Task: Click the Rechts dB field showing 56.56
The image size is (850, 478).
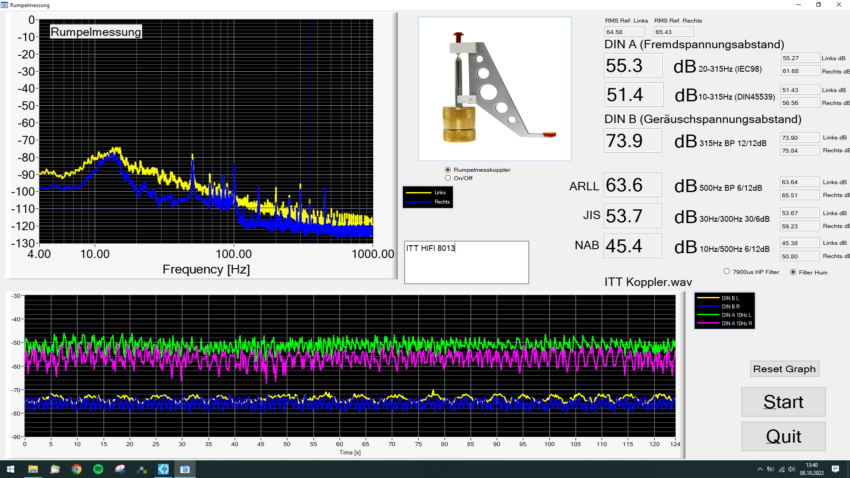Action: [x=800, y=103]
